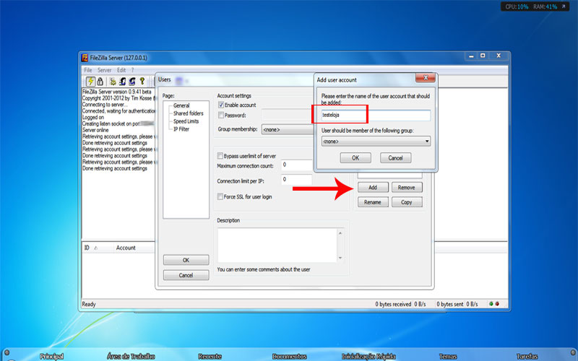Click the 'Server online' log line

[x=95, y=130]
